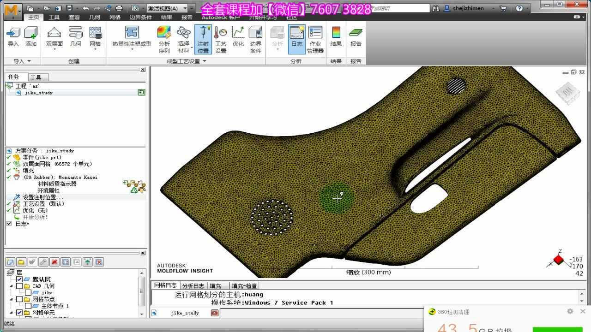This screenshot has height=332, width=591.
Task: Open the Job Manager (作业管理器)
Action: tap(315, 39)
